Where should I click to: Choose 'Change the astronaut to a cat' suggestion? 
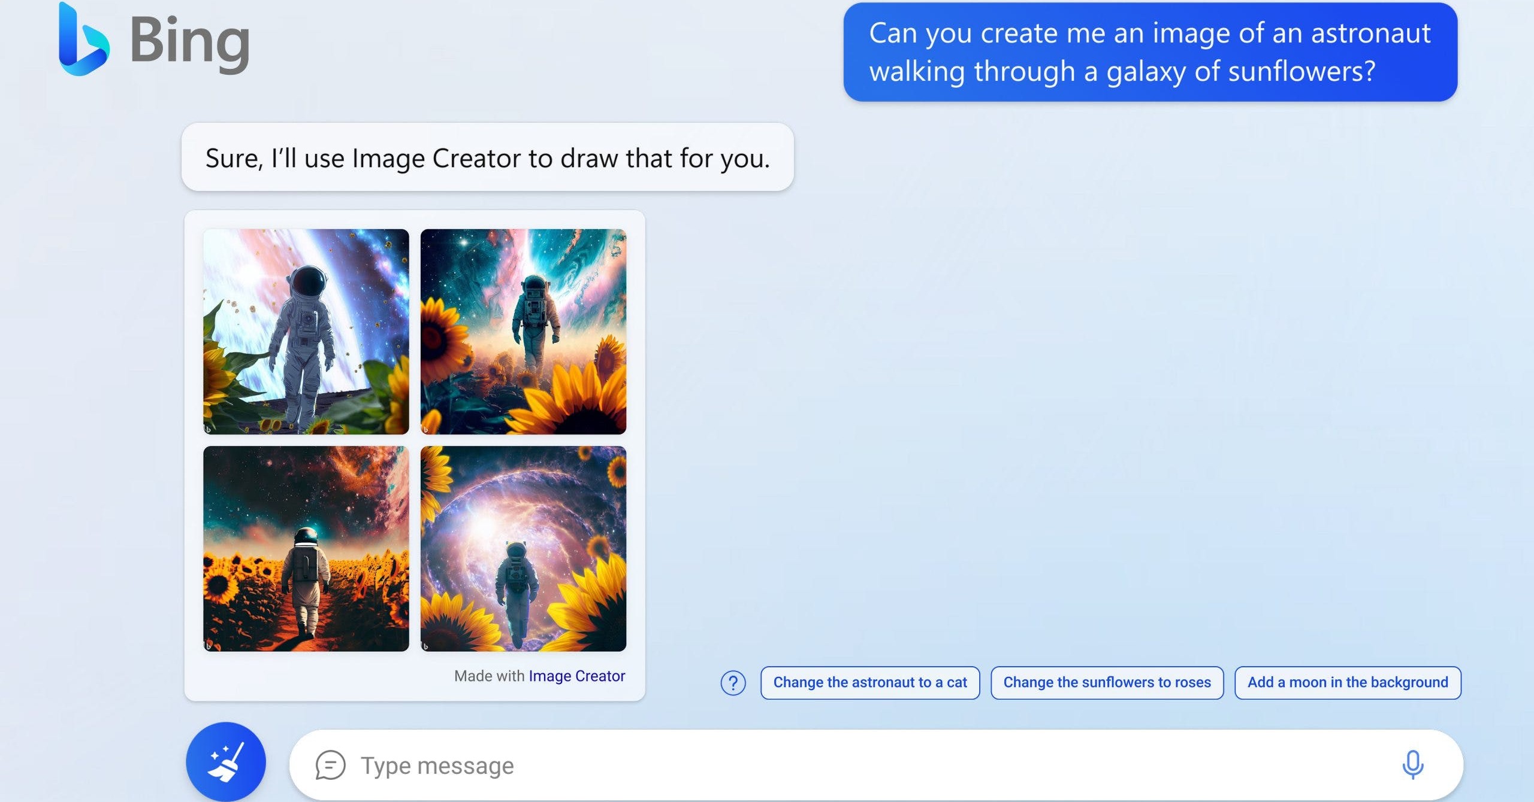point(869,682)
